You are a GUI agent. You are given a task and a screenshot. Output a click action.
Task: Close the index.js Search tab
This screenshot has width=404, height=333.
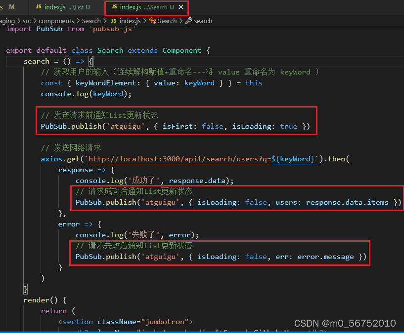(181, 7)
